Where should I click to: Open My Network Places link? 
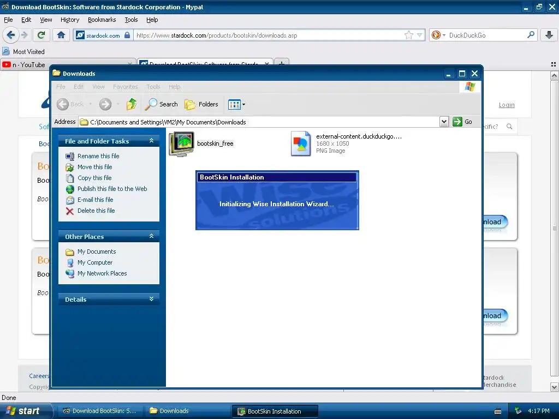coord(102,273)
